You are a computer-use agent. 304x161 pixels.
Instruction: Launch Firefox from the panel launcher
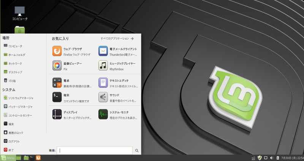[x=38, y=158]
